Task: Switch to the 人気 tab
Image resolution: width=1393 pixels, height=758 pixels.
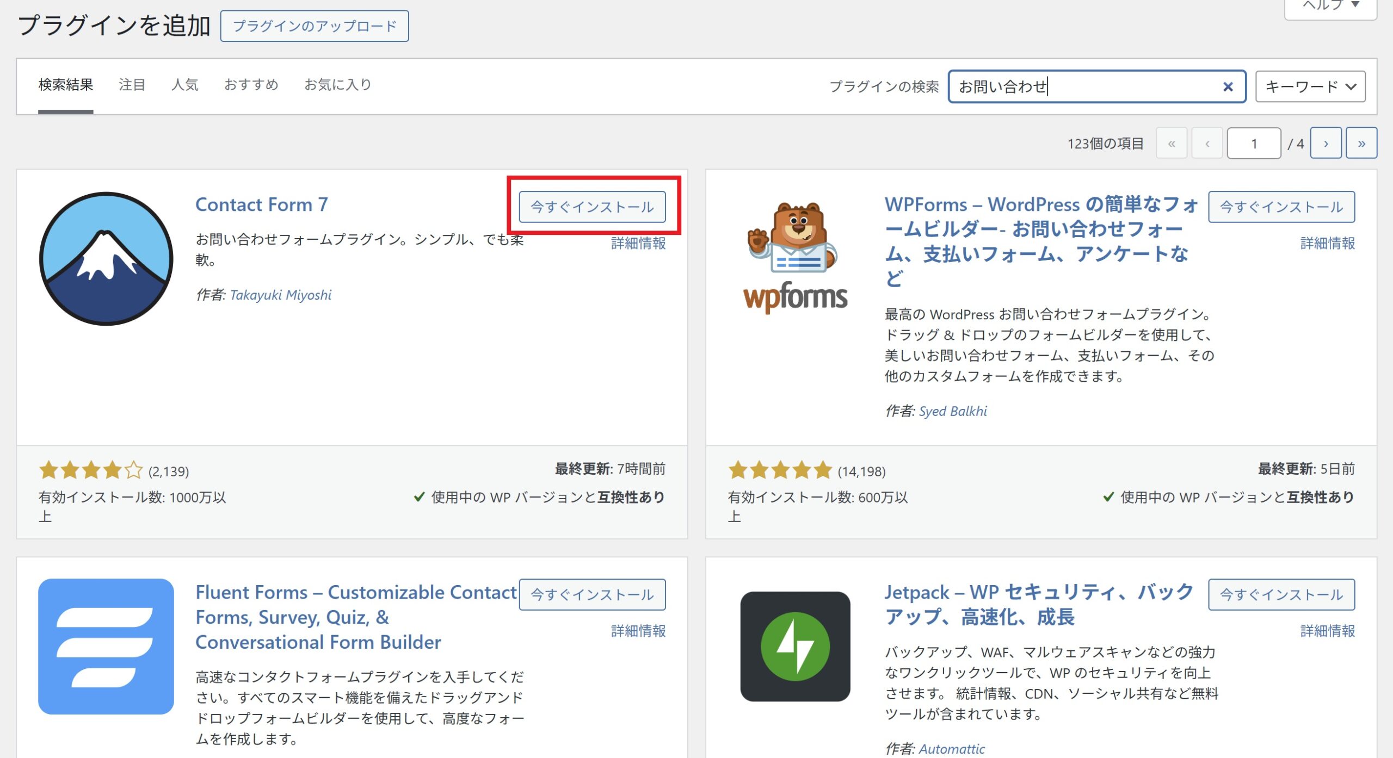Action: (x=184, y=85)
